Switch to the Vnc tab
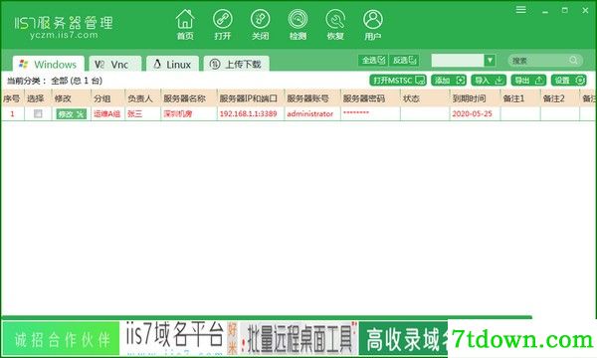The width and height of the screenshot is (597, 358). coord(115,64)
